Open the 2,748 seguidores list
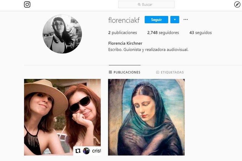The width and height of the screenshot is (242, 161). (163, 32)
